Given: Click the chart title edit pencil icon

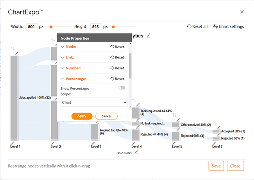Looking at the screenshot, I should (x=148, y=35).
